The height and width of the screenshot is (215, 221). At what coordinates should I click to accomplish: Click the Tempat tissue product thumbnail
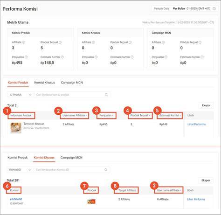[16, 128]
